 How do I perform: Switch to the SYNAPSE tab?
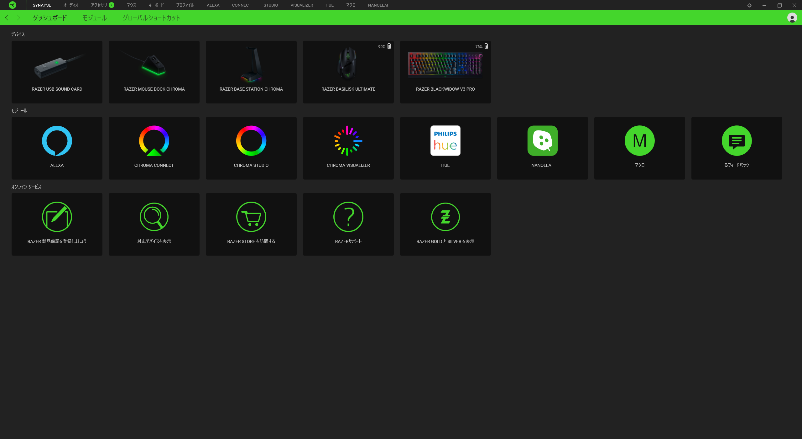[42, 5]
